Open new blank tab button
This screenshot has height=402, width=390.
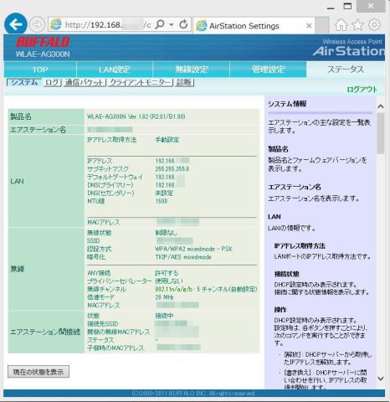tap(321, 26)
